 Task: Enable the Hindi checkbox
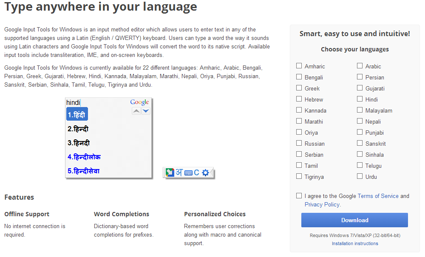[360, 99]
